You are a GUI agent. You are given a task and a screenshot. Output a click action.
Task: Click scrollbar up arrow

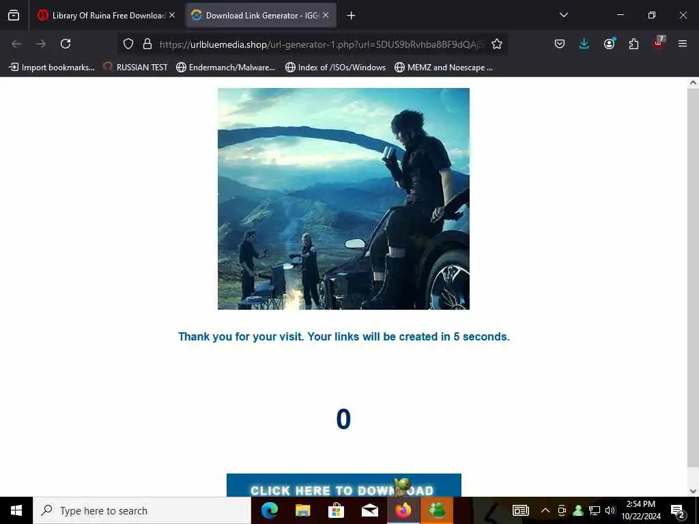coord(694,83)
